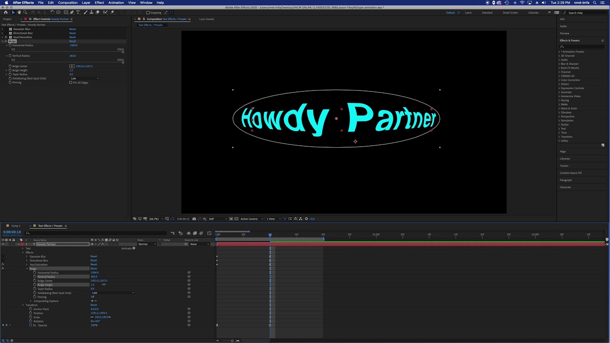Viewport: 610px width, 343px height.
Task: Select the Zoom magnifier tool
Action: tap(25, 12)
